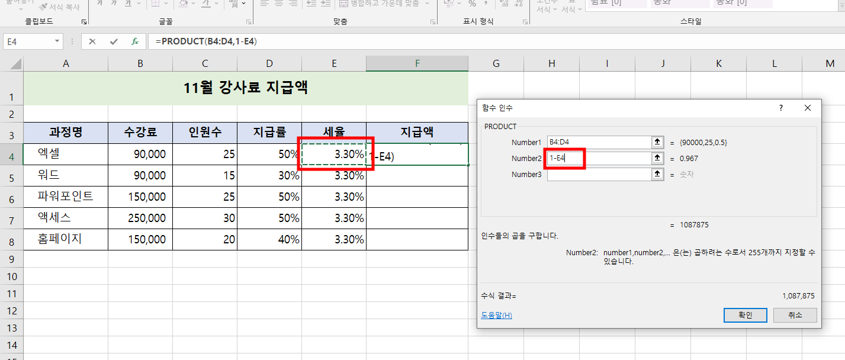
Task: Collapse dialog via Number1 range selector icon
Action: point(657,142)
